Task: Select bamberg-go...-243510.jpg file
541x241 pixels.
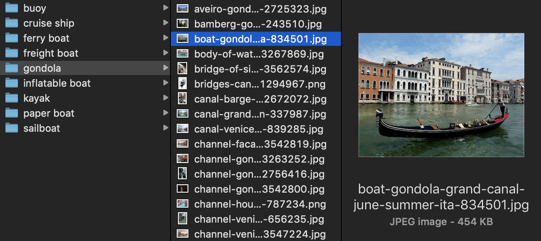Action: (256, 24)
